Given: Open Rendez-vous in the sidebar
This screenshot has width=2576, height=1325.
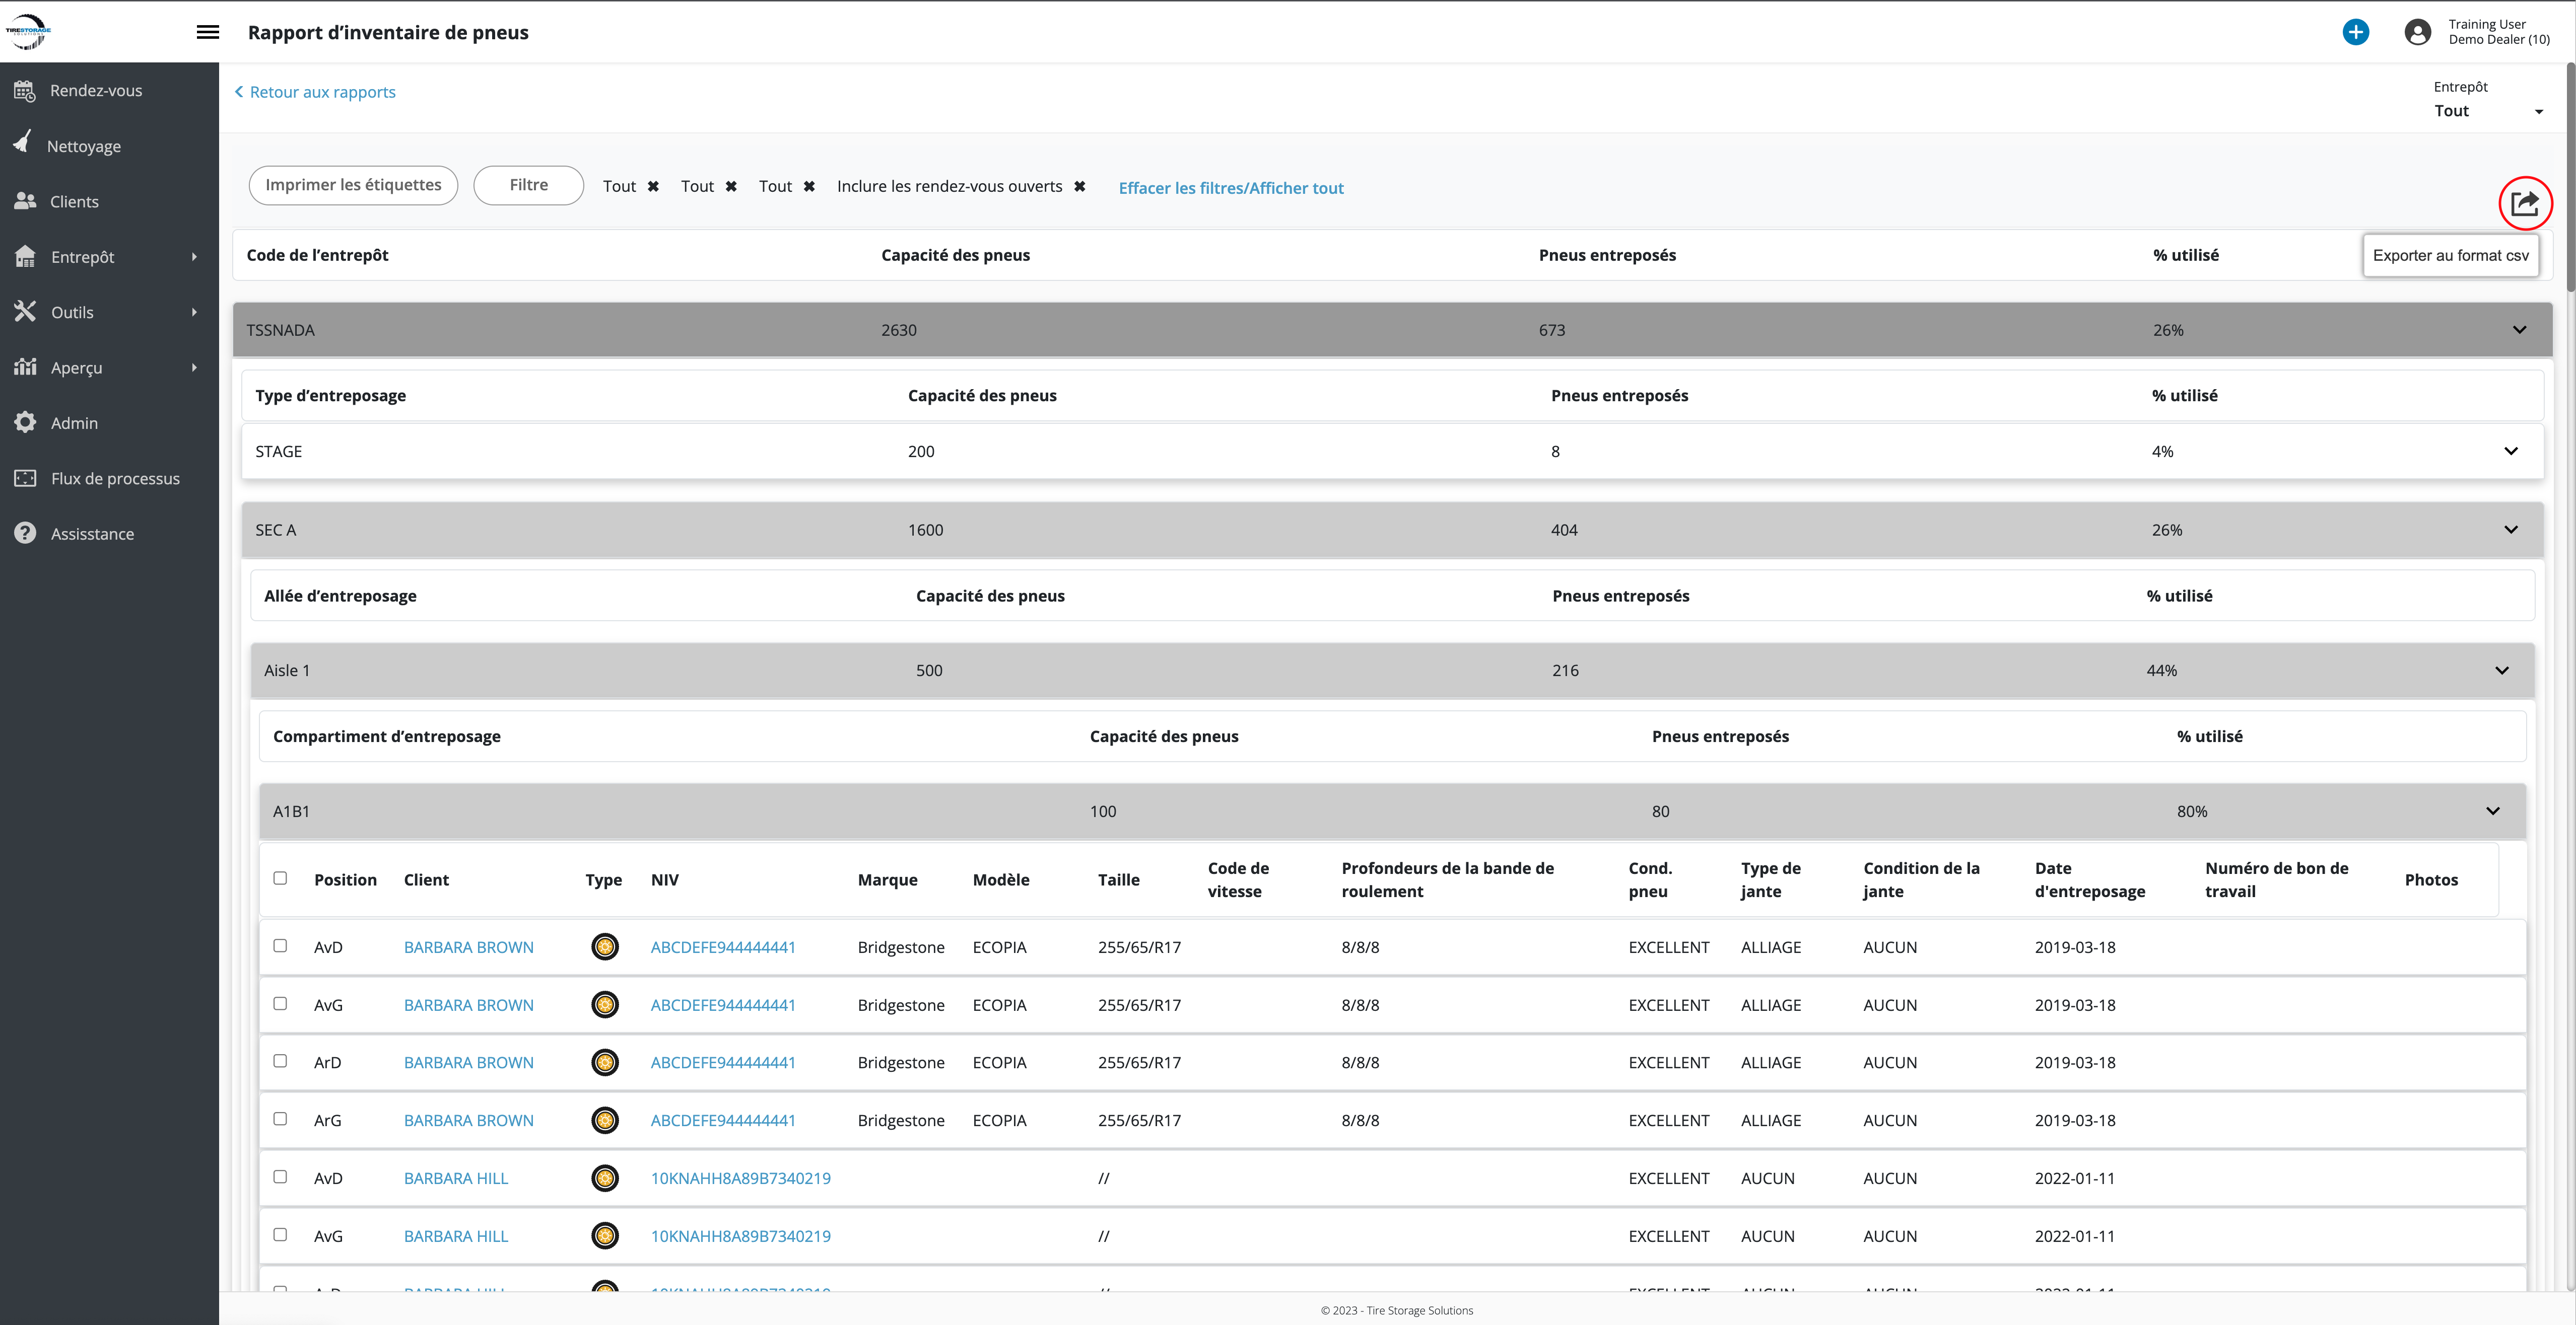Looking at the screenshot, I should point(96,90).
